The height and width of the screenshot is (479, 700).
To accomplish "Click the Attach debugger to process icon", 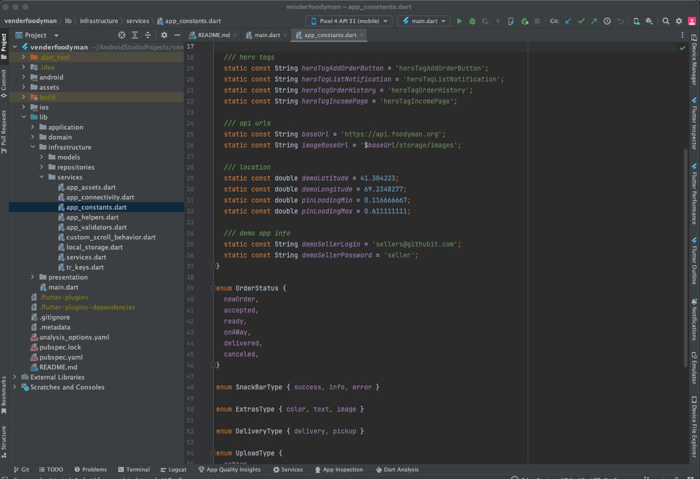I will pos(524,21).
